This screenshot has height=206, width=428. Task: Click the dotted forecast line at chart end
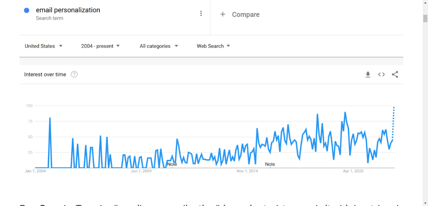click(x=394, y=122)
